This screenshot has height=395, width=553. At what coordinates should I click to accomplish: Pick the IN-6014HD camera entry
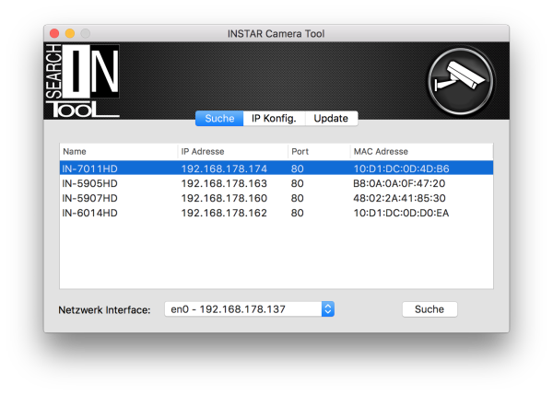[x=89, y=213]
